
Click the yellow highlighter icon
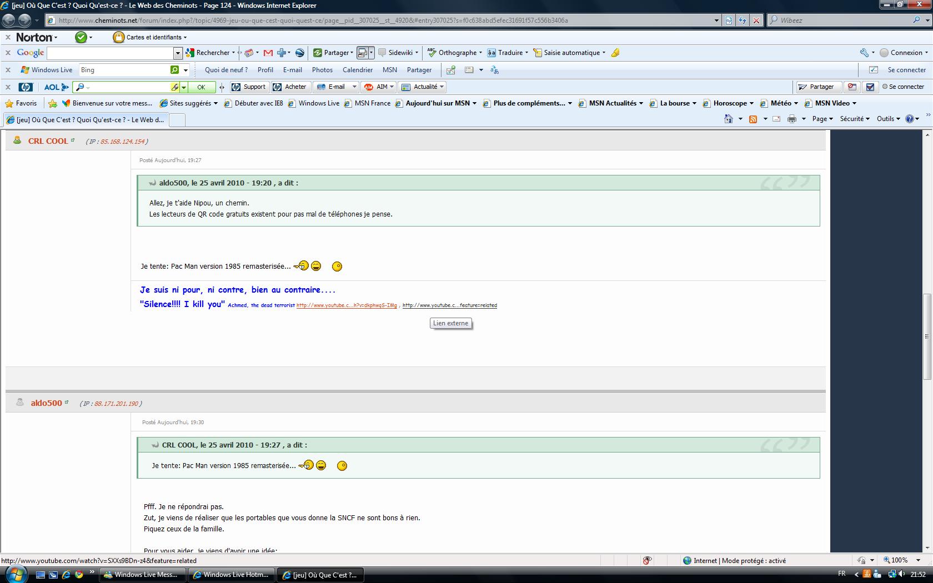point(615,53)
